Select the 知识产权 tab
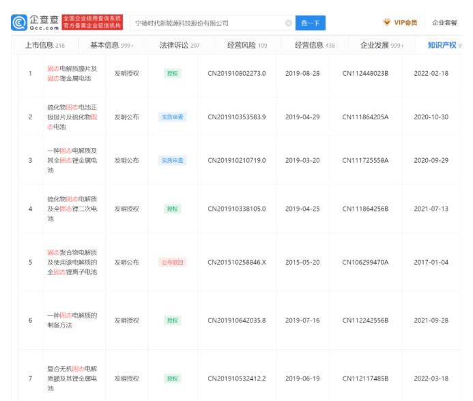The image size is (473, 401). click(x=442, y=45)
